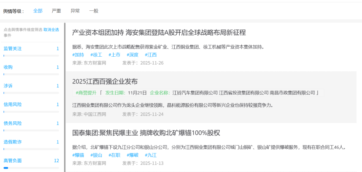The image size is (362, 172).
Task: Click the #商誉提升 tag
Action: point(86,93)
